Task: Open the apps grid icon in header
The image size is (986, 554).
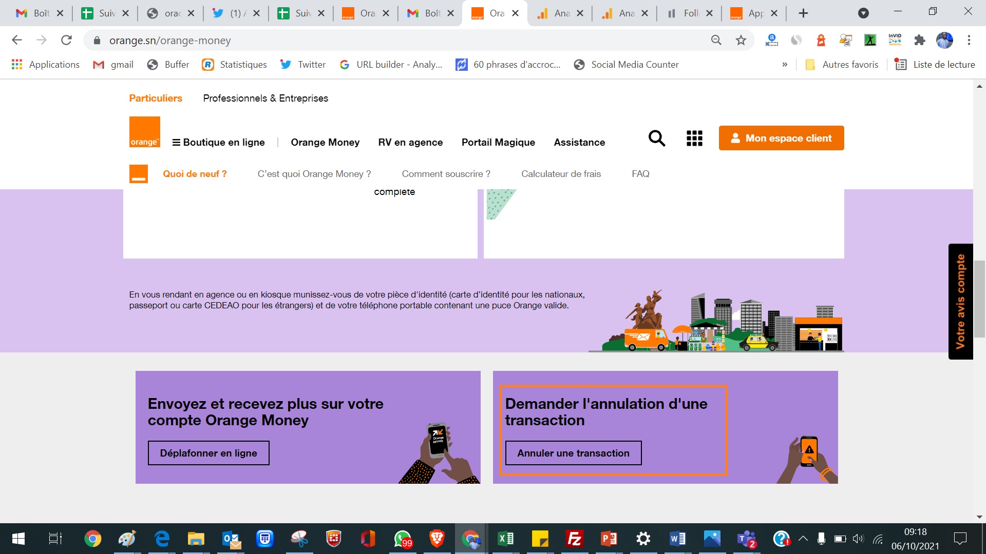Action: click(694, 138)
